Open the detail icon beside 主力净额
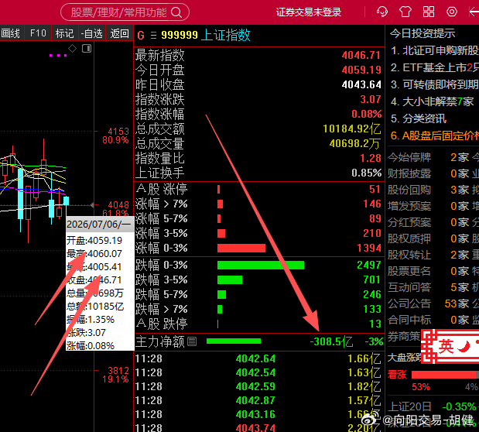 coord(192,341)
